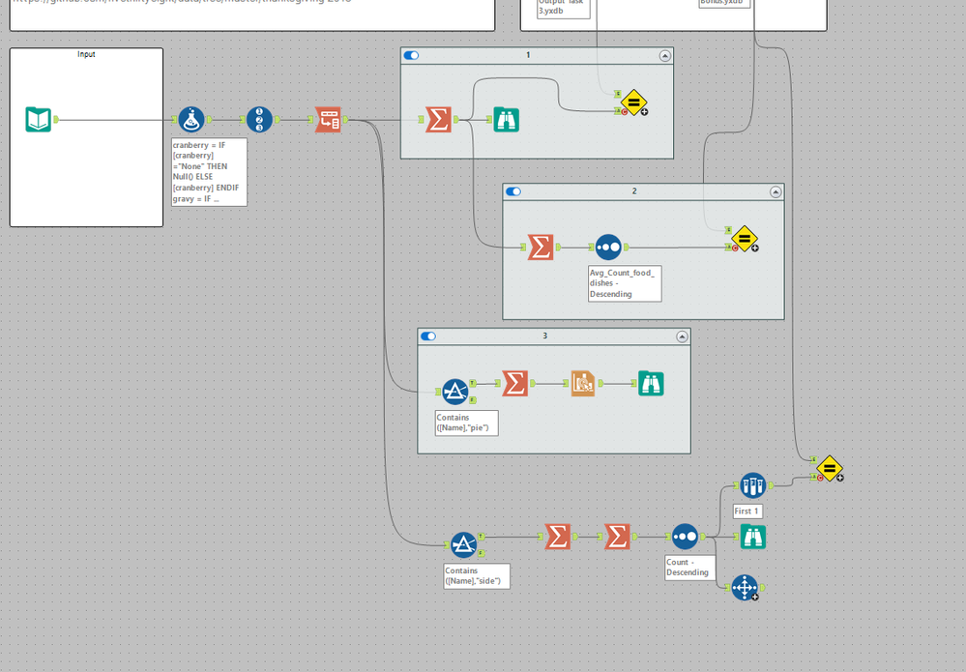This screenshot has width=966, height=672.
Task: Select the Browse tool in container 3
Action: pos(651,383)
